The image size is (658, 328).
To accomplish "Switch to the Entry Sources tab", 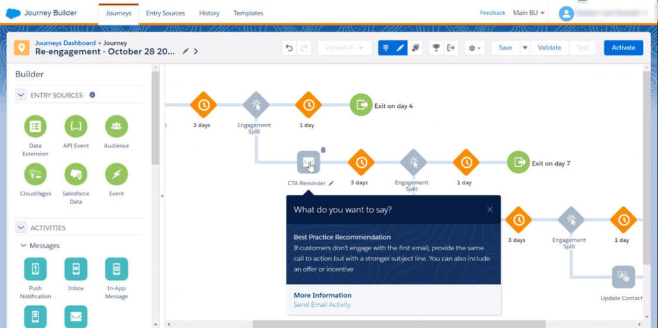I will pos(165,13).
